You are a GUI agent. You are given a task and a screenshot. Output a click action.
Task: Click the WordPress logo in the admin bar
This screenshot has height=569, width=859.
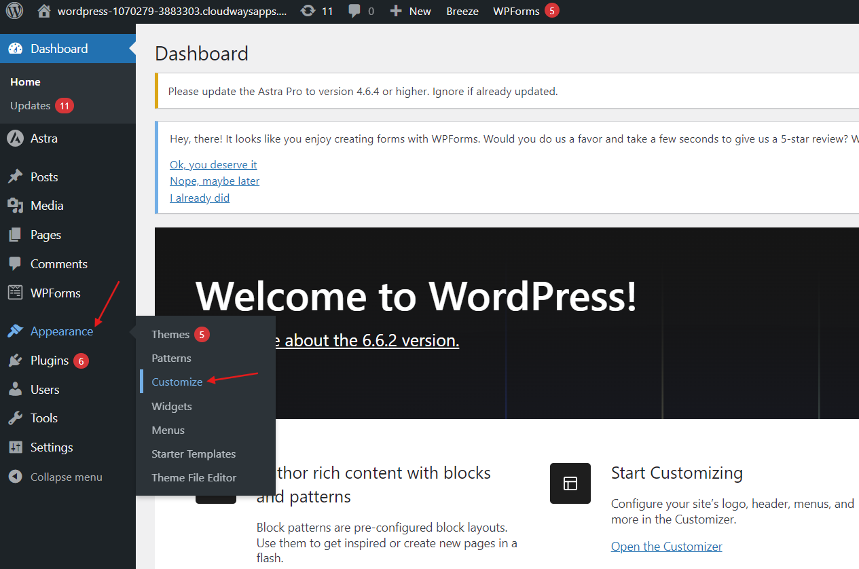[14, 11]
